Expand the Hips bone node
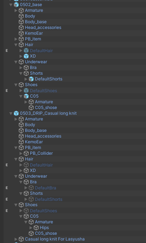The height and width of the screenshot is (243, 146). tap(31, 228)
